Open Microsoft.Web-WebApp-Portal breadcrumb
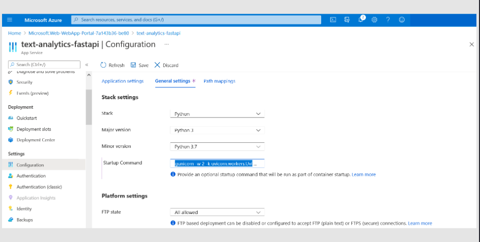480x242 pixels. (x=79, y=33)
